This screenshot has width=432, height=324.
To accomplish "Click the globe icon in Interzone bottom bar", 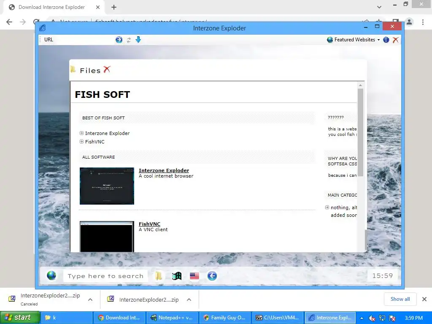I will tap(51, 275).
